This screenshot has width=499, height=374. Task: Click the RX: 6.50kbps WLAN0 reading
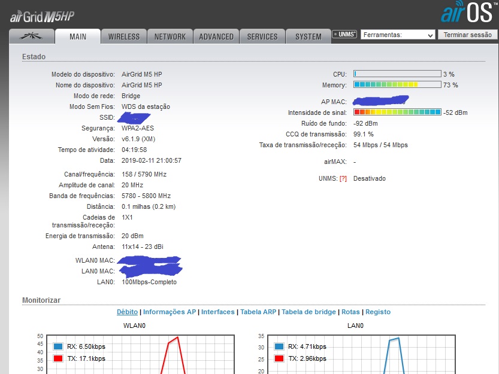coord(86,346)
